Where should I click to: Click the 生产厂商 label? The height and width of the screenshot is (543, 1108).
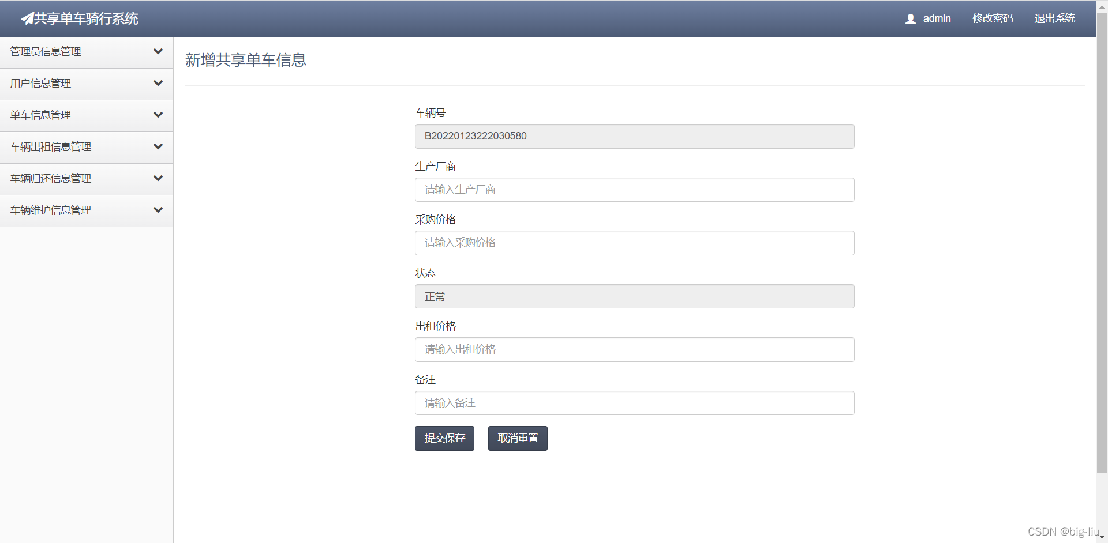click(436, 167)
